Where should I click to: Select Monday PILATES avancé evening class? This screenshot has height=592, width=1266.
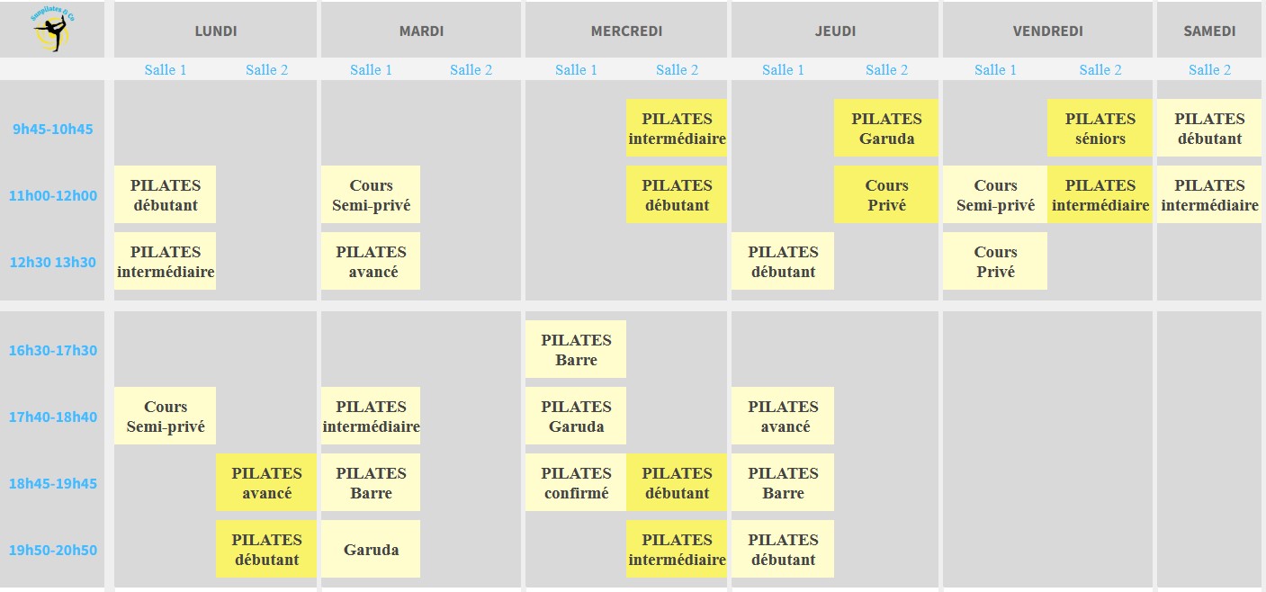click(x=266, y=482)
